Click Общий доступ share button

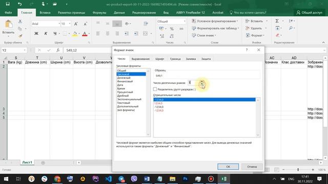tap(310, 12)
